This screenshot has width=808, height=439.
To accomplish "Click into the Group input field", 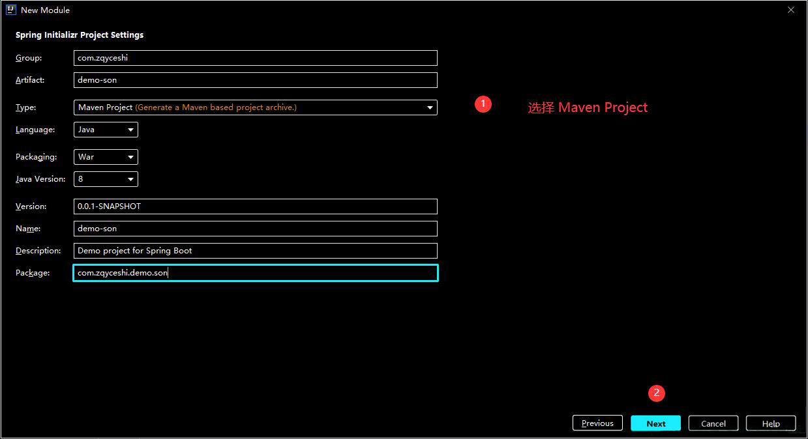I will coord(256,58).
